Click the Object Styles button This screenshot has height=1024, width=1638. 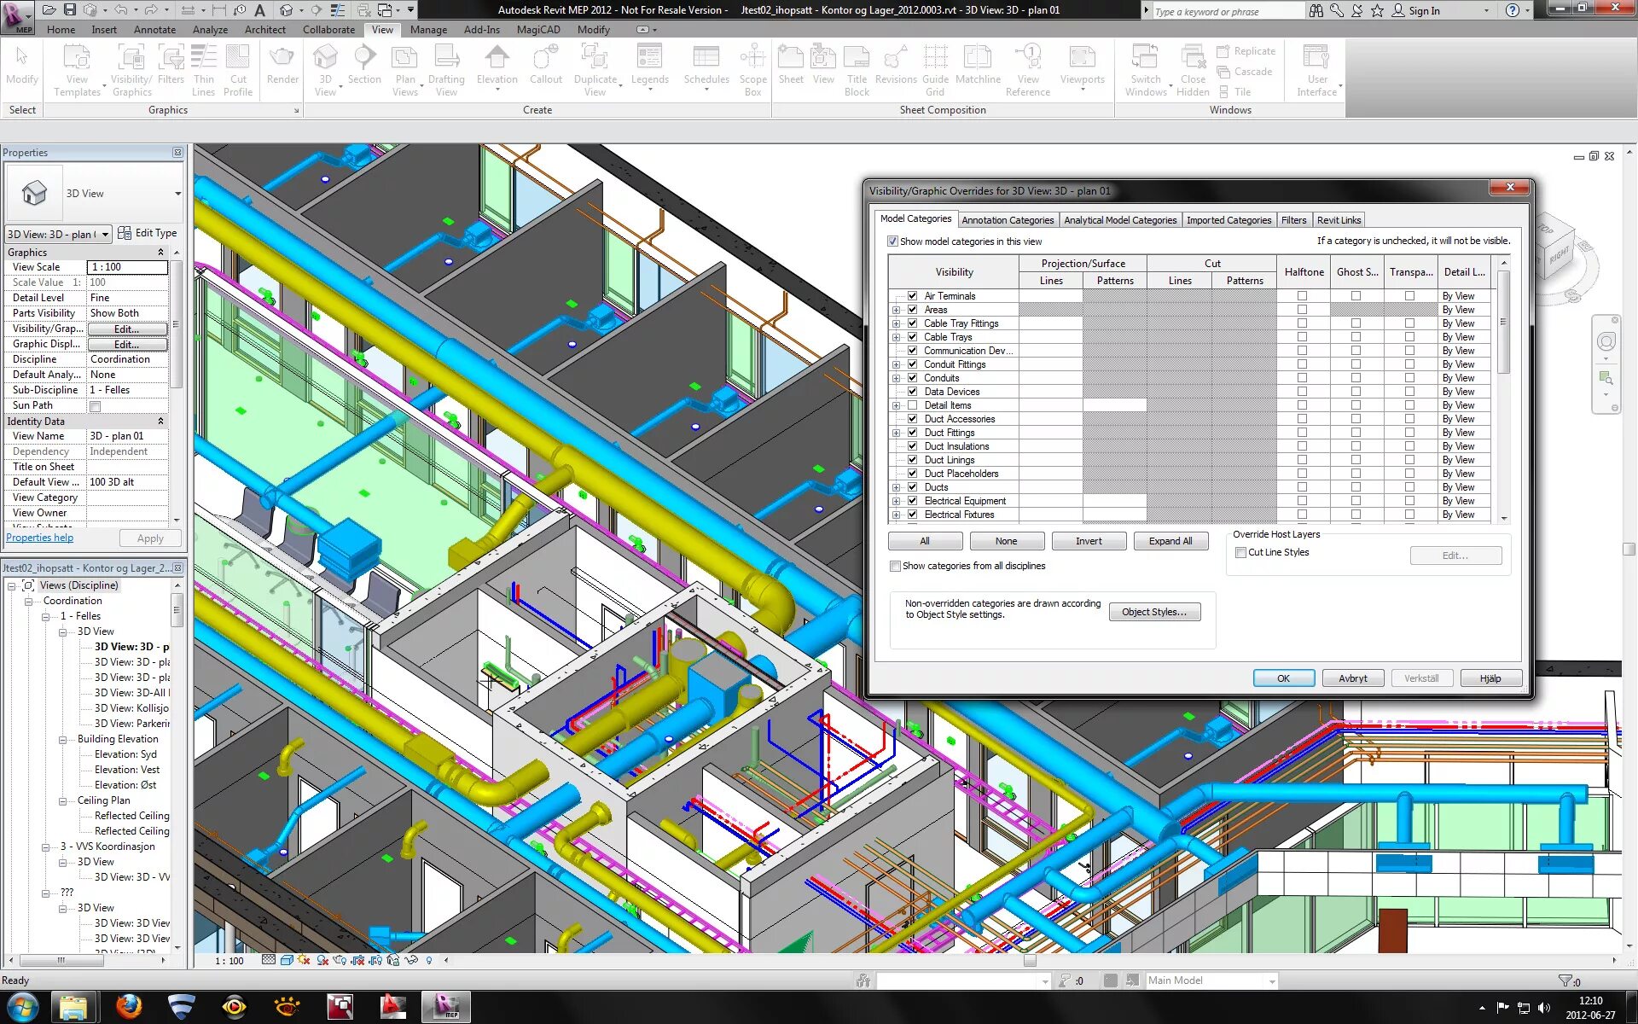click(1153, 612)
